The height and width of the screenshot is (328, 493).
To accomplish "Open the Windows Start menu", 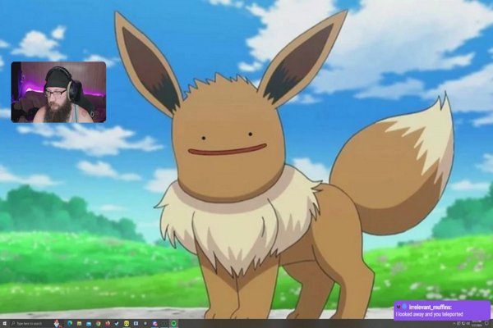I will (5, 323).
